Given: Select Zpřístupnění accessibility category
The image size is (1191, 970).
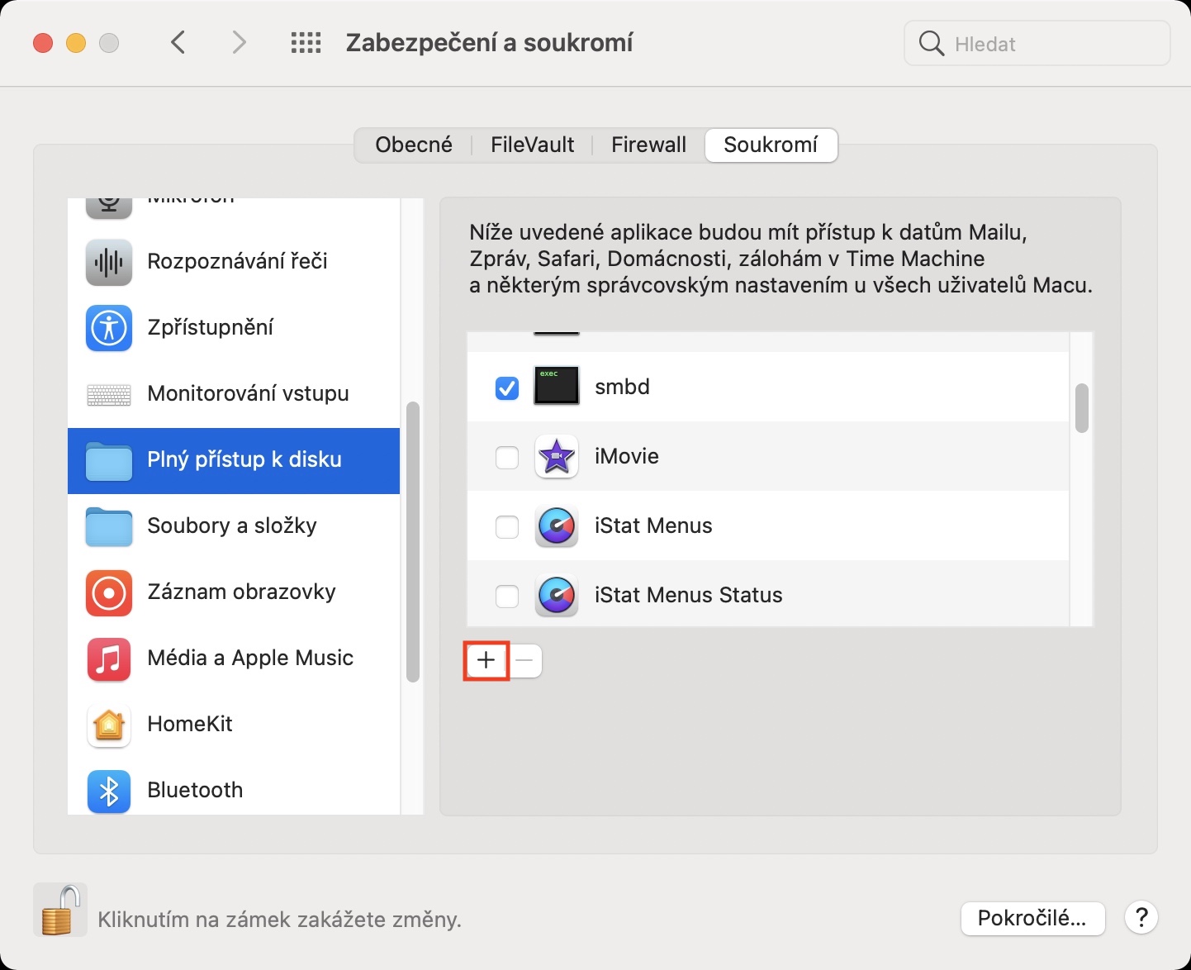Looking at the screenshot, I should point(210,328).
